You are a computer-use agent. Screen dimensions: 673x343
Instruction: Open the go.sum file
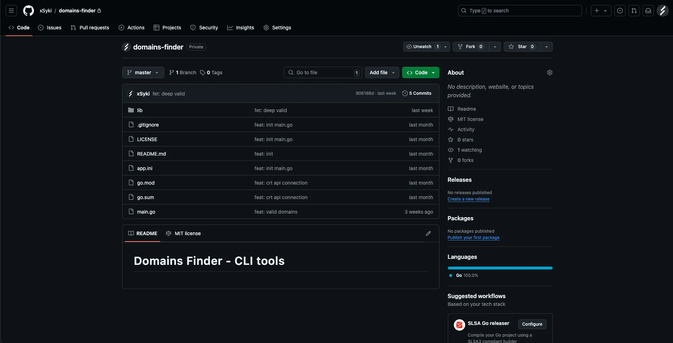[x=146, y=197]
